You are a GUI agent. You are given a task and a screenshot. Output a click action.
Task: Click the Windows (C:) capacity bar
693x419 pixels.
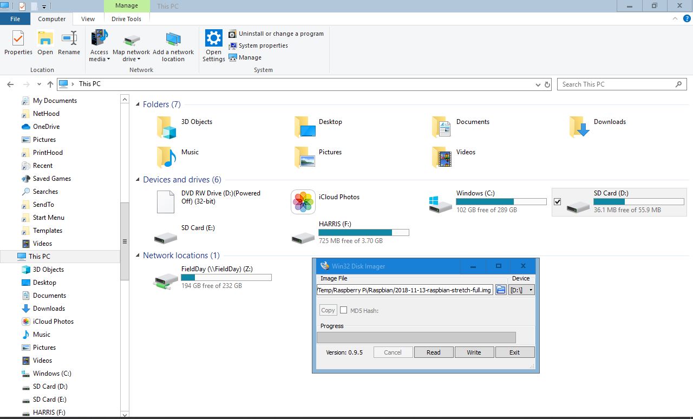pos(501,201)
